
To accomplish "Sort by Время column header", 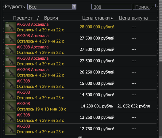I will click(51, 18).
